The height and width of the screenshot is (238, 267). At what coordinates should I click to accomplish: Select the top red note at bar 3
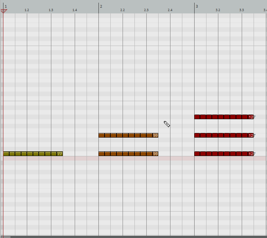click(x=224, y=117)
